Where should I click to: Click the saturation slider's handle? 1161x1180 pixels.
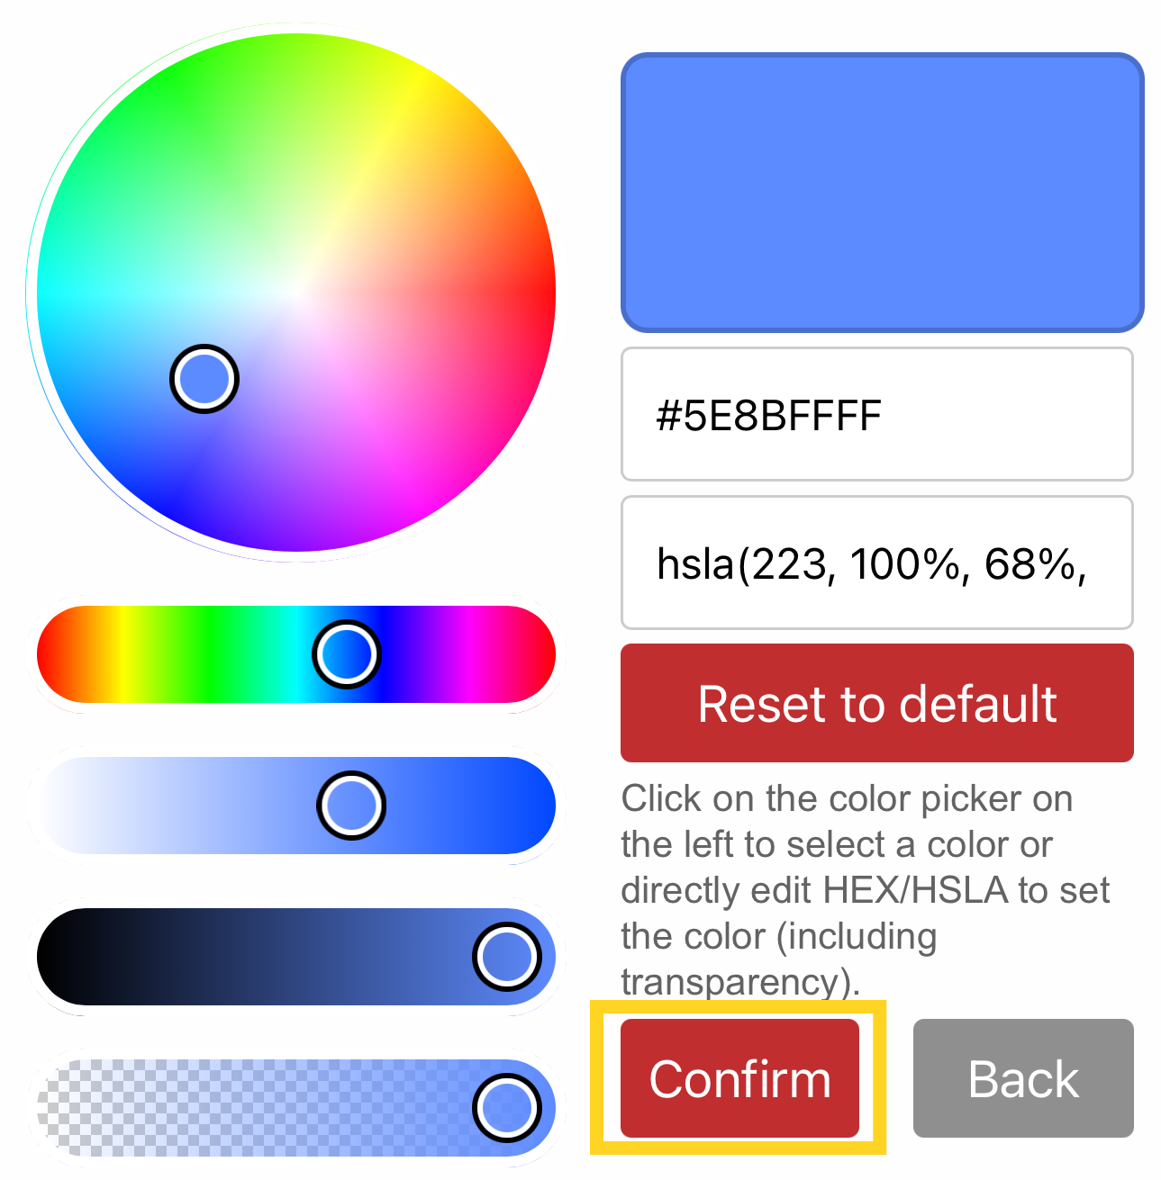pyautogui.click(x=351, y=806)
